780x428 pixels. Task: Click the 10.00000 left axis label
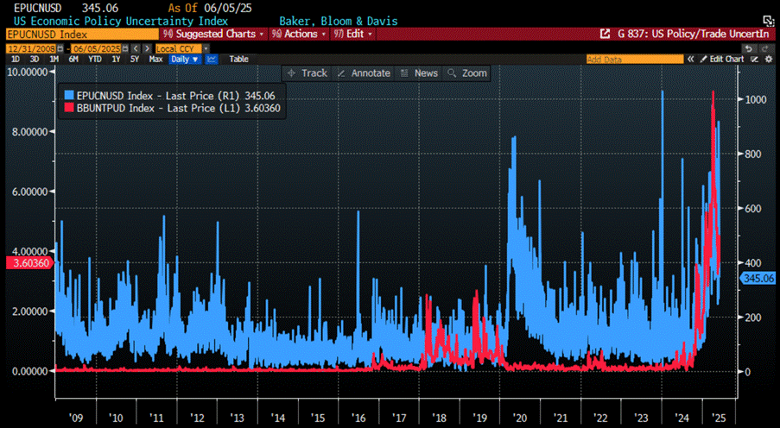tap(28, 72)
